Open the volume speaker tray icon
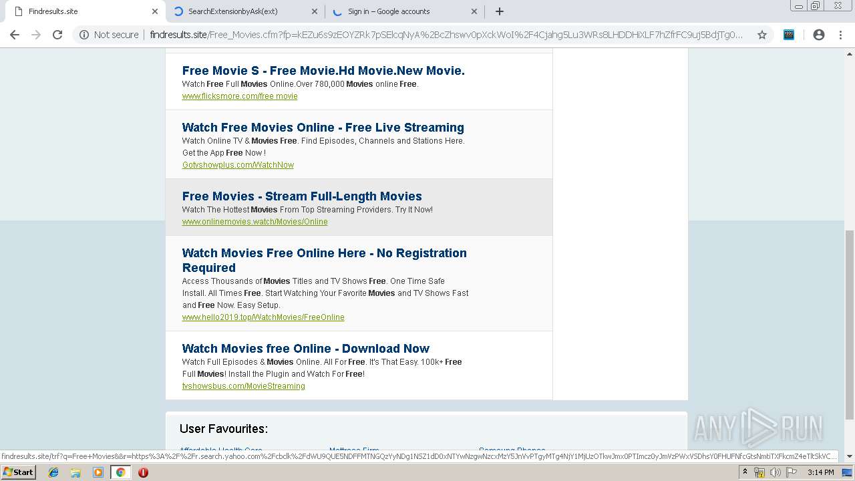 point(775,472)
